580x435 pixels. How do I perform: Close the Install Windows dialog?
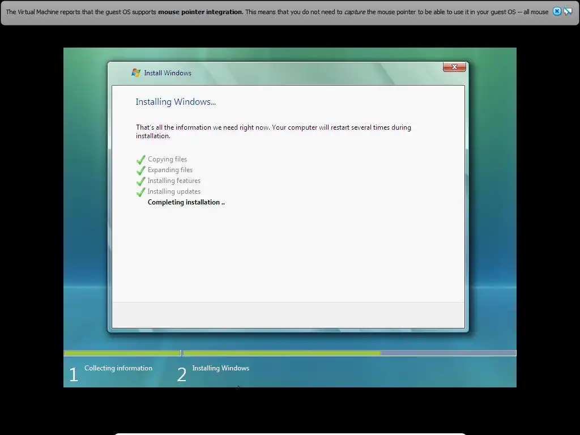coord(454,67)
